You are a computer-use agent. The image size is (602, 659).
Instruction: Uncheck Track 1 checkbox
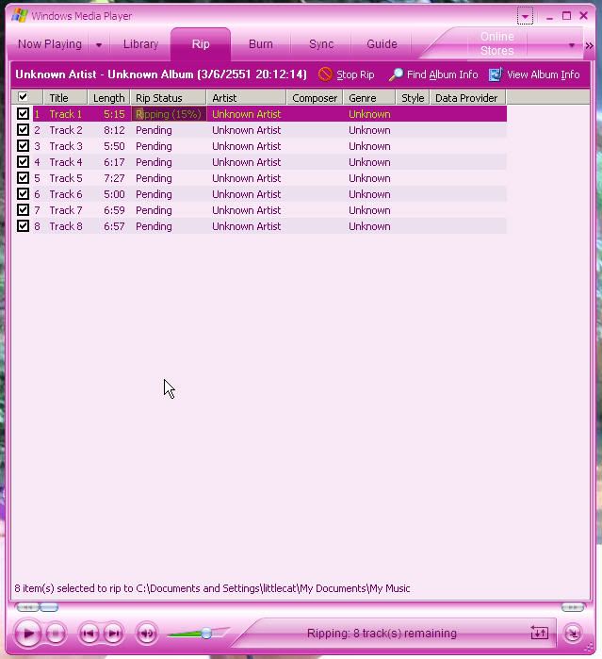point(24,114)
